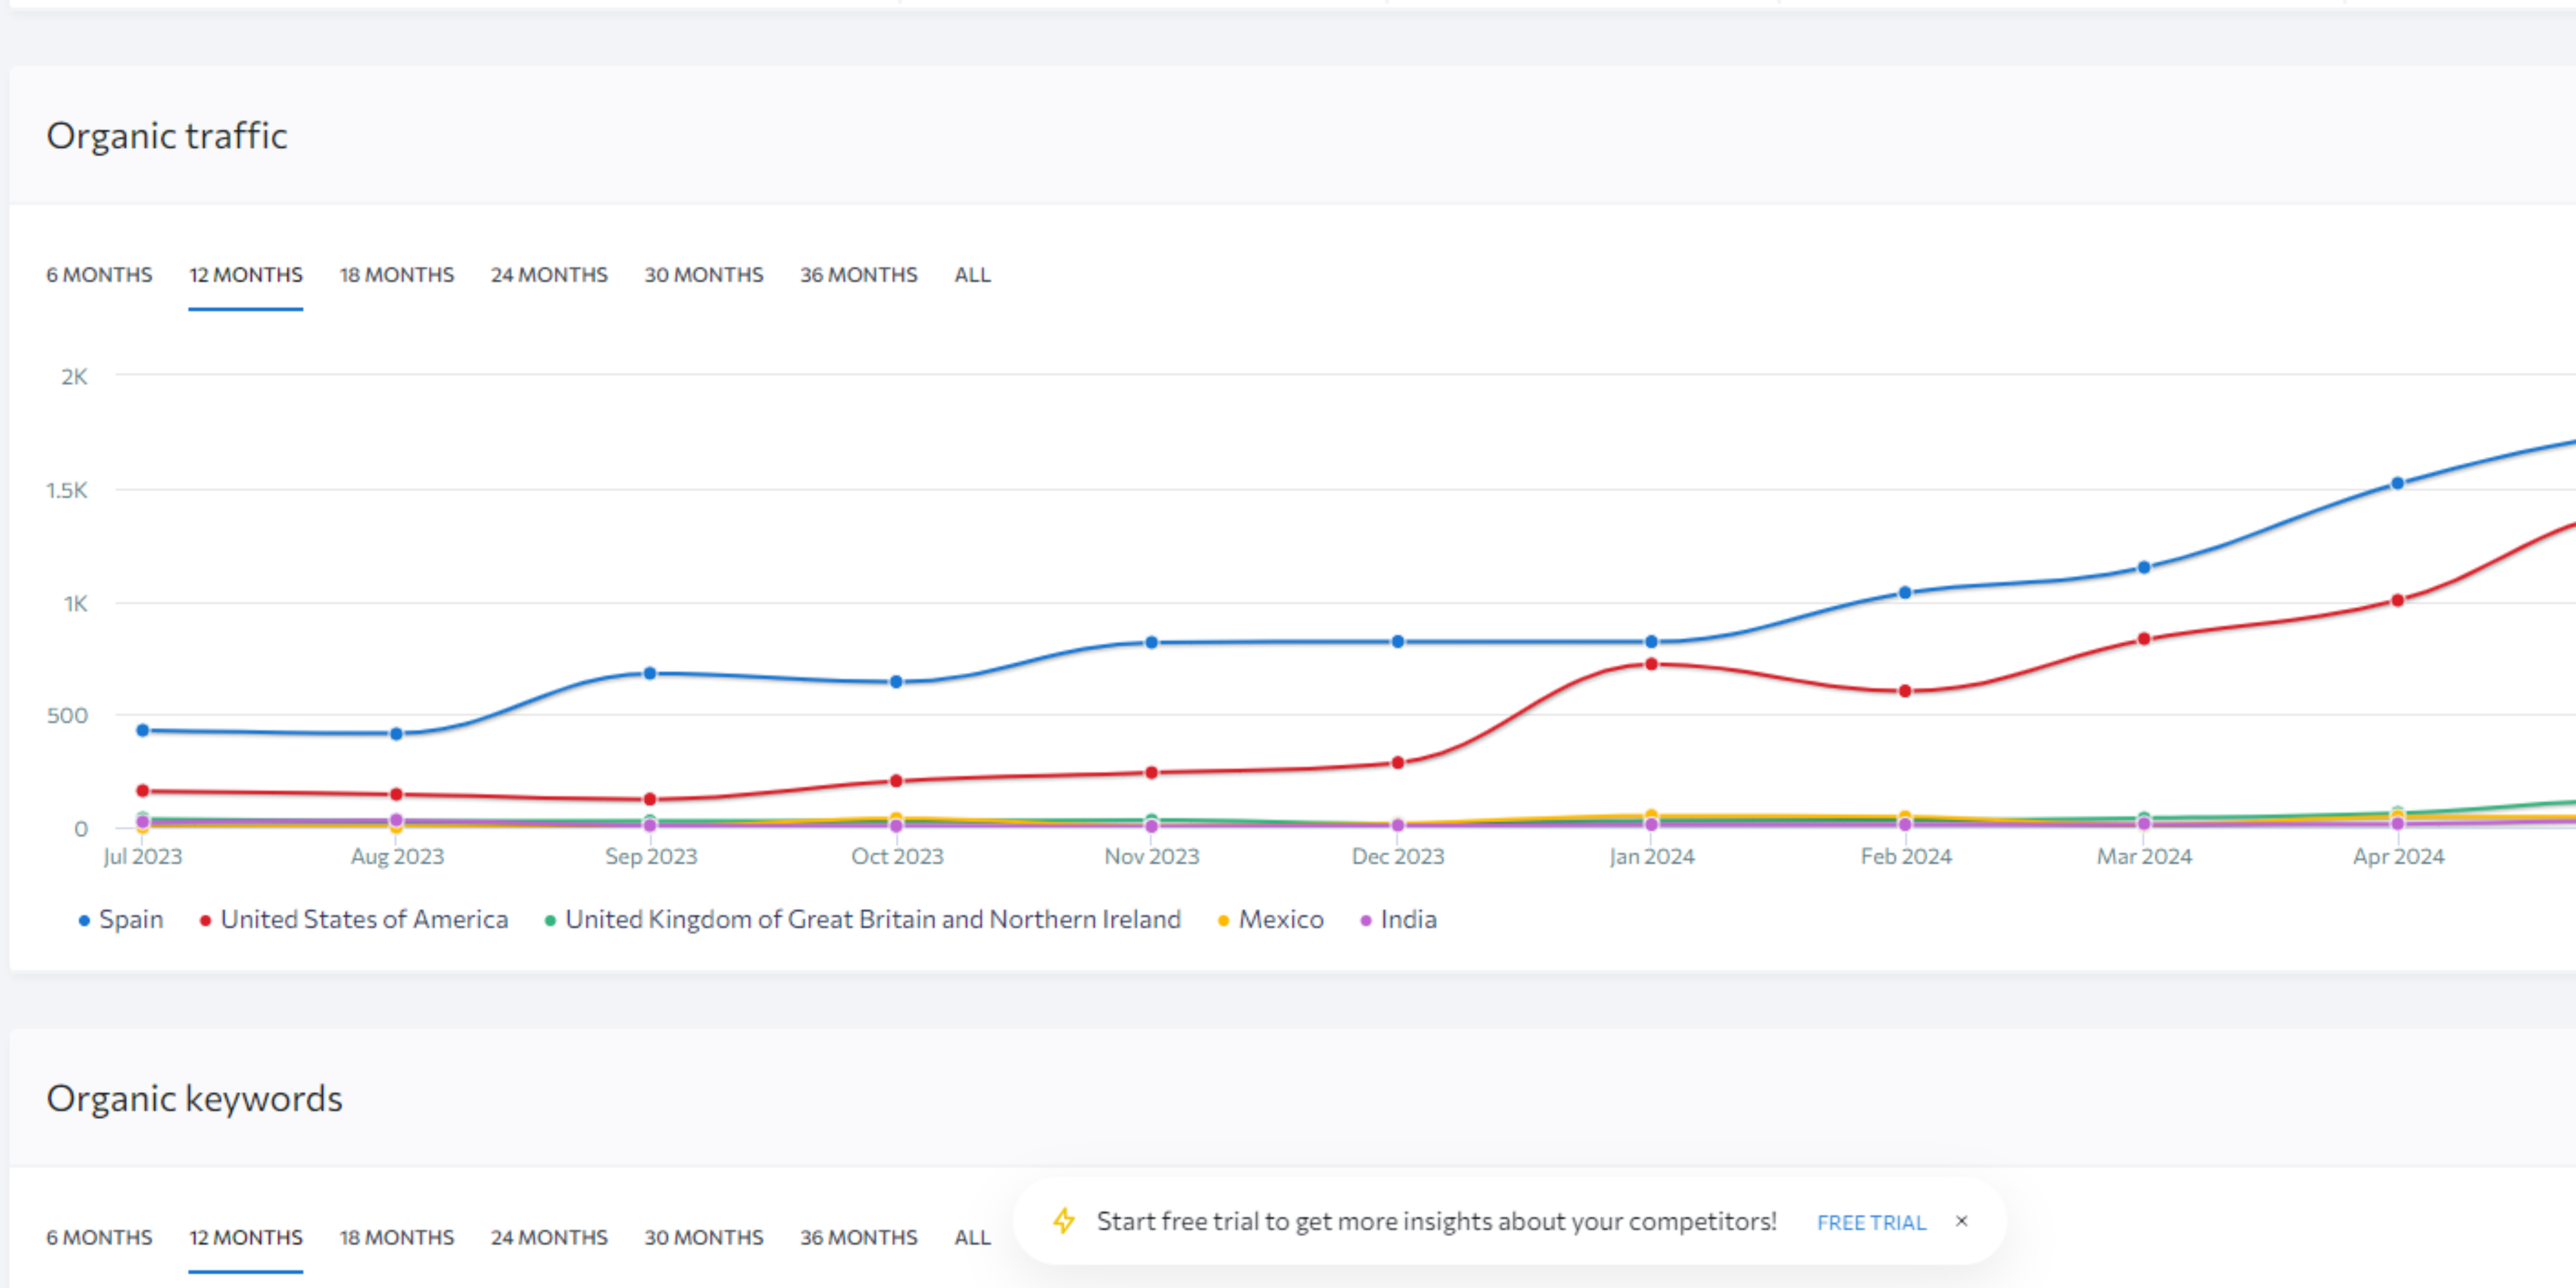Click USA red data point at Apr 2024

[x=2397, y=601]
